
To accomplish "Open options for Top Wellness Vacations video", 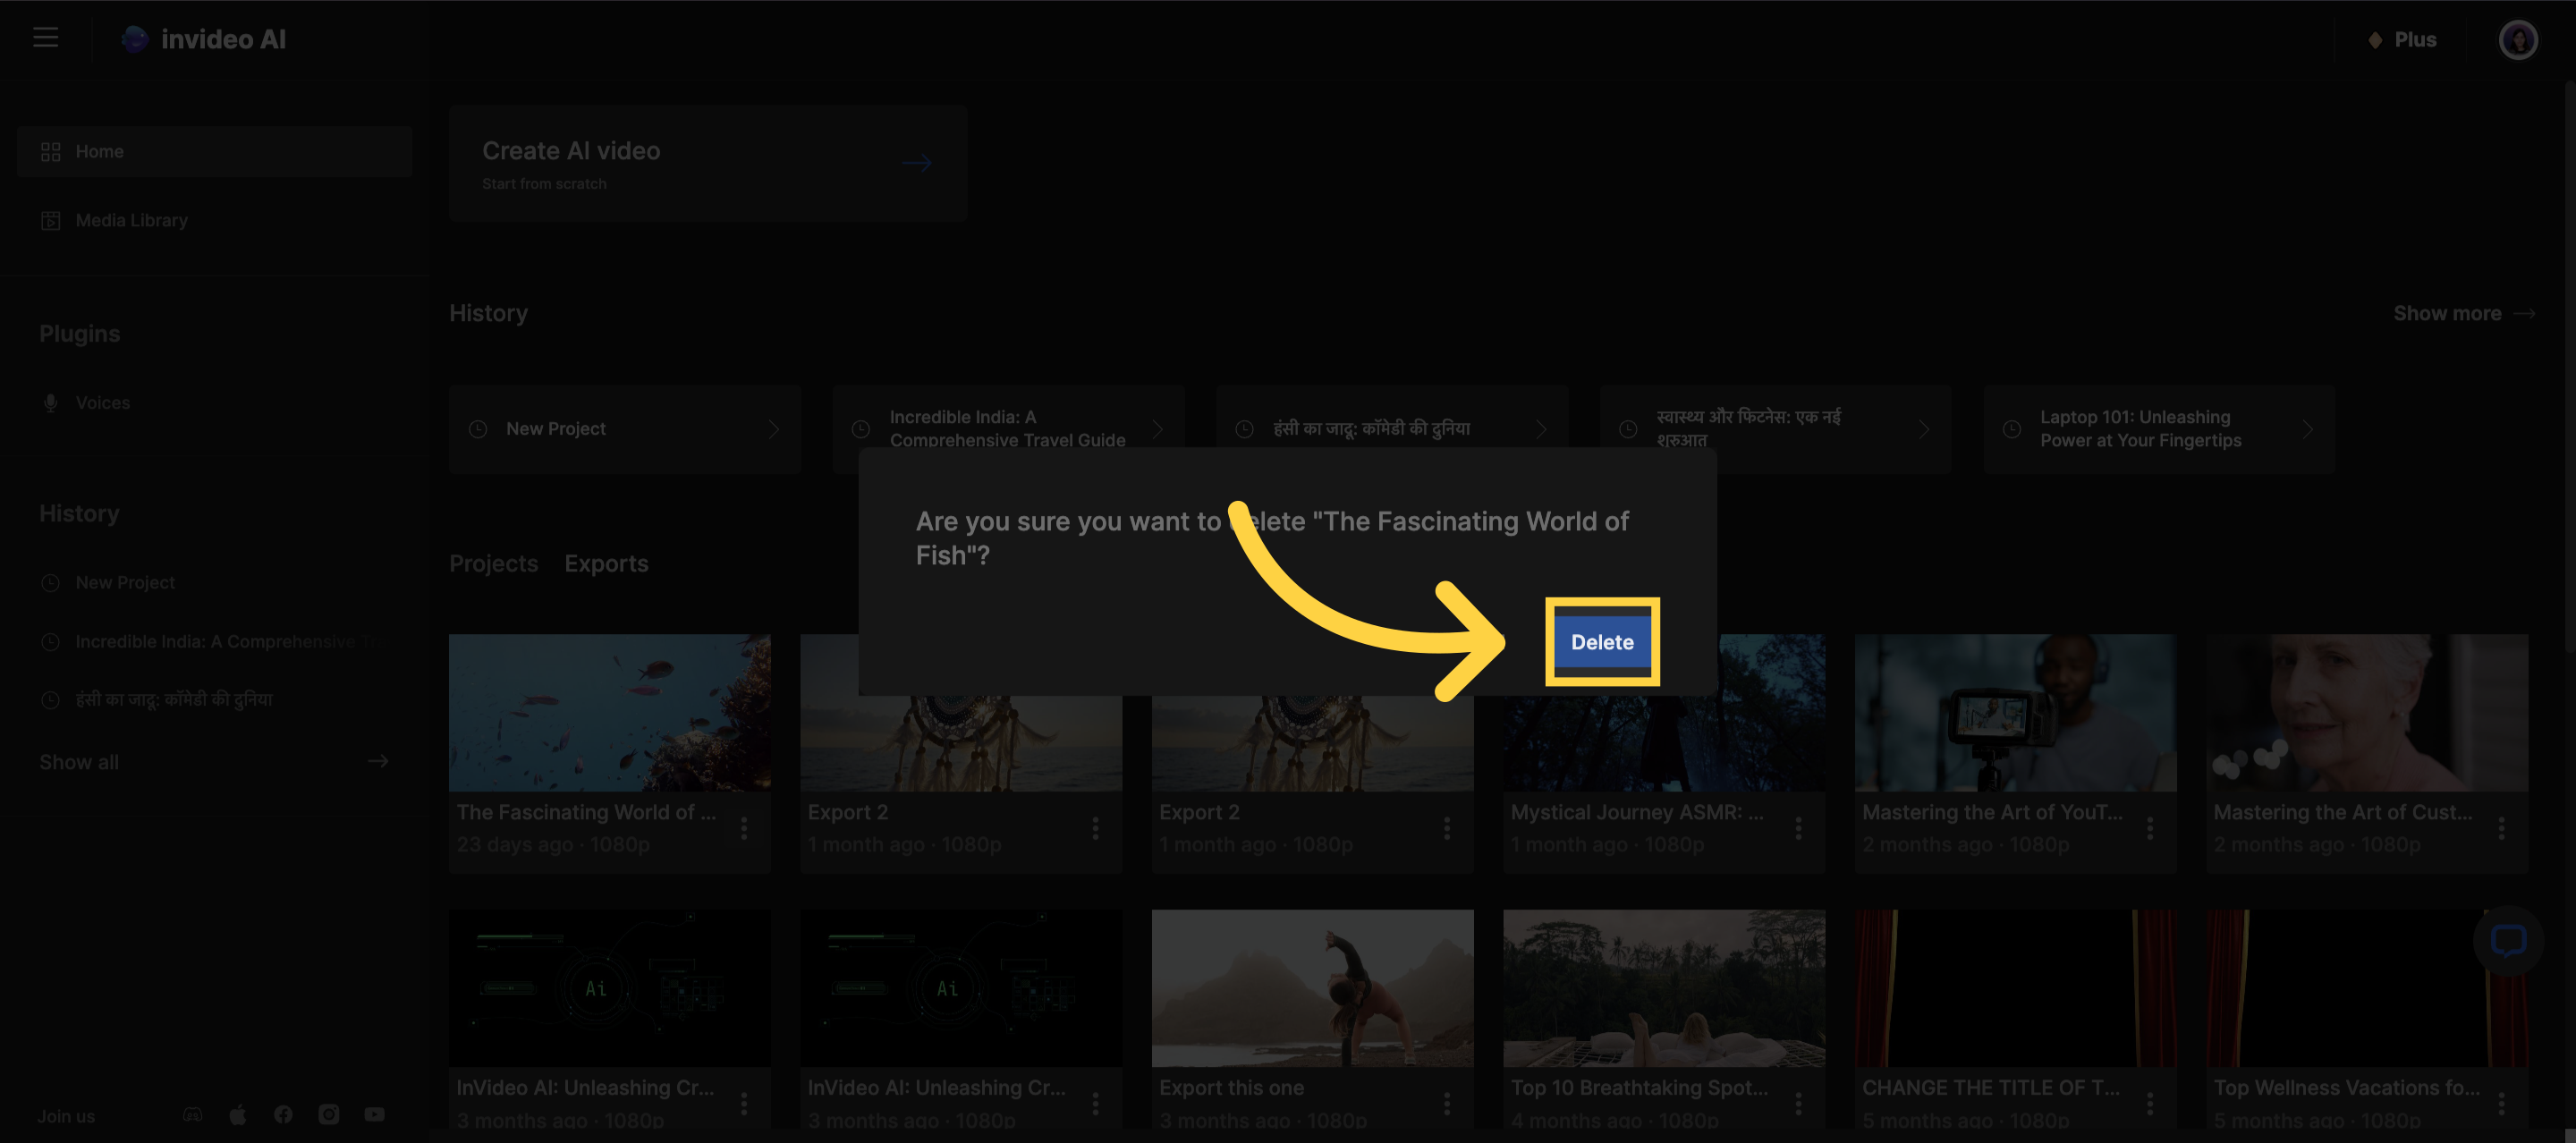I will [x=2500, y=1103].
